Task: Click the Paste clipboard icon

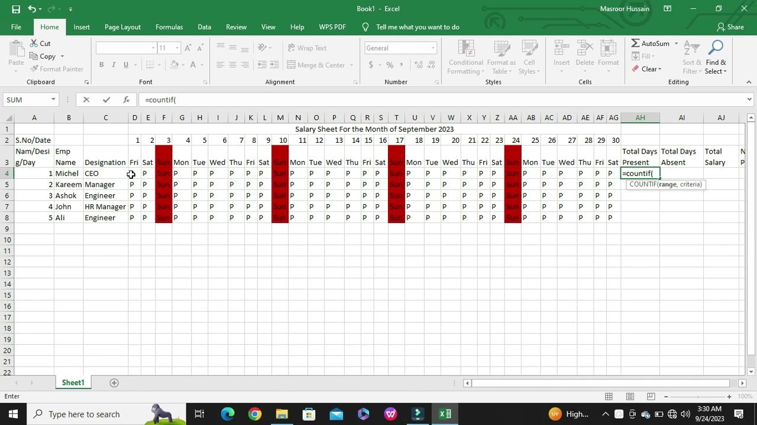Action: [x=16, y=50]
